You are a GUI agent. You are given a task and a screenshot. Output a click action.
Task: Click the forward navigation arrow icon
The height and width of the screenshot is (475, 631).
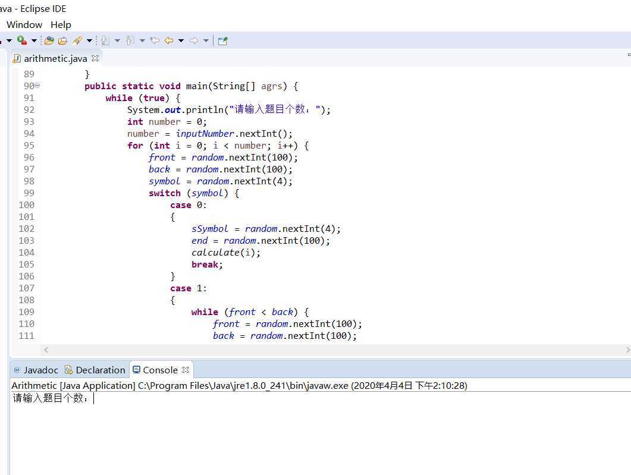tap(194, 40)
